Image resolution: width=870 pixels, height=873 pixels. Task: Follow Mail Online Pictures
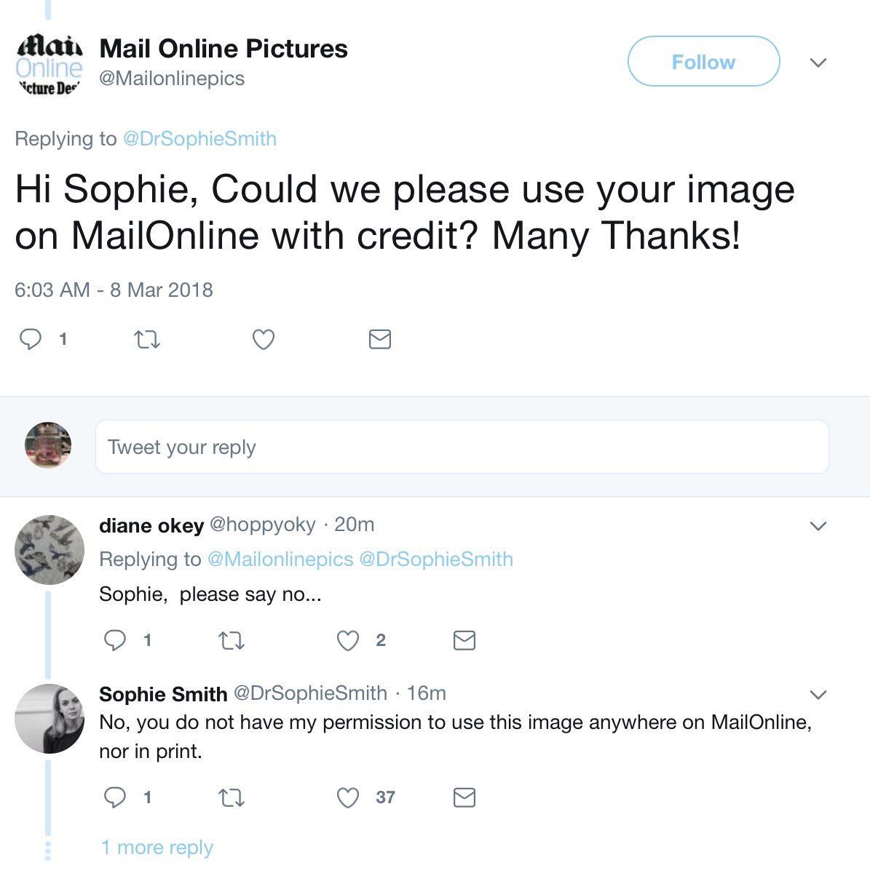pyautogui.click(x=703, y=62)
